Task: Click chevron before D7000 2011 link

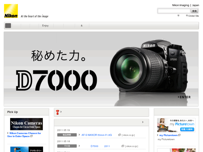Action: coord(79,146)
